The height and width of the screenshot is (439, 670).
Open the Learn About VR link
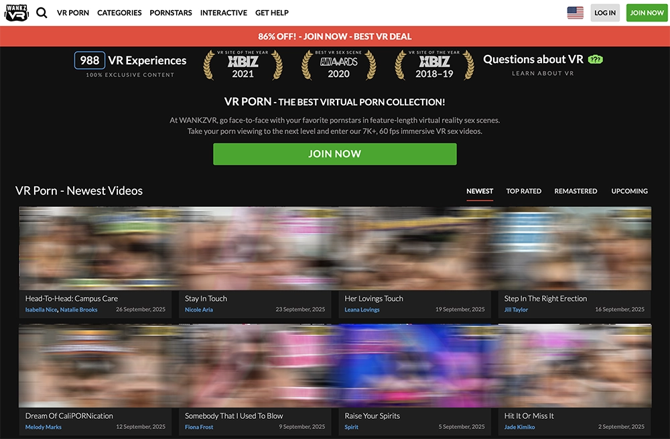point(543,74)
